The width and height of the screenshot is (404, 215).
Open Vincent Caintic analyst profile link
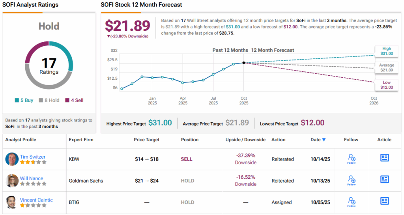[36, 200]
